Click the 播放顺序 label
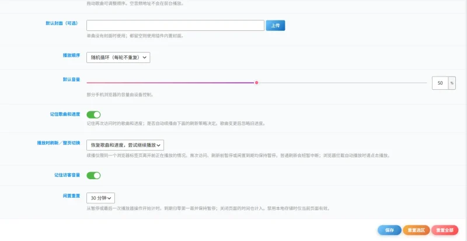The image size is (467, 241). [71, 55]
